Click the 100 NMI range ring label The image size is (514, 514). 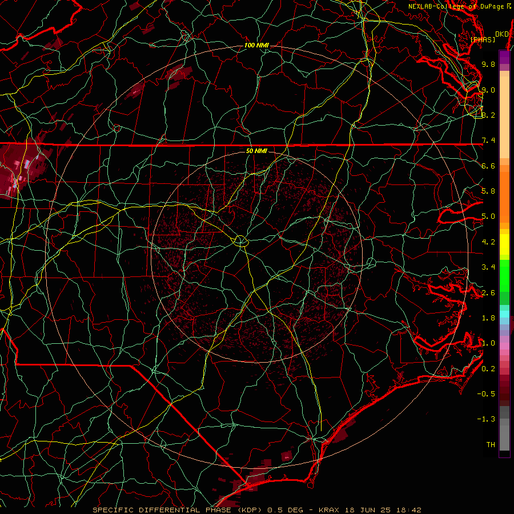256,45
